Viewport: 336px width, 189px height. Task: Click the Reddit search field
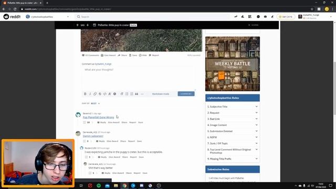tap(153, 16)
